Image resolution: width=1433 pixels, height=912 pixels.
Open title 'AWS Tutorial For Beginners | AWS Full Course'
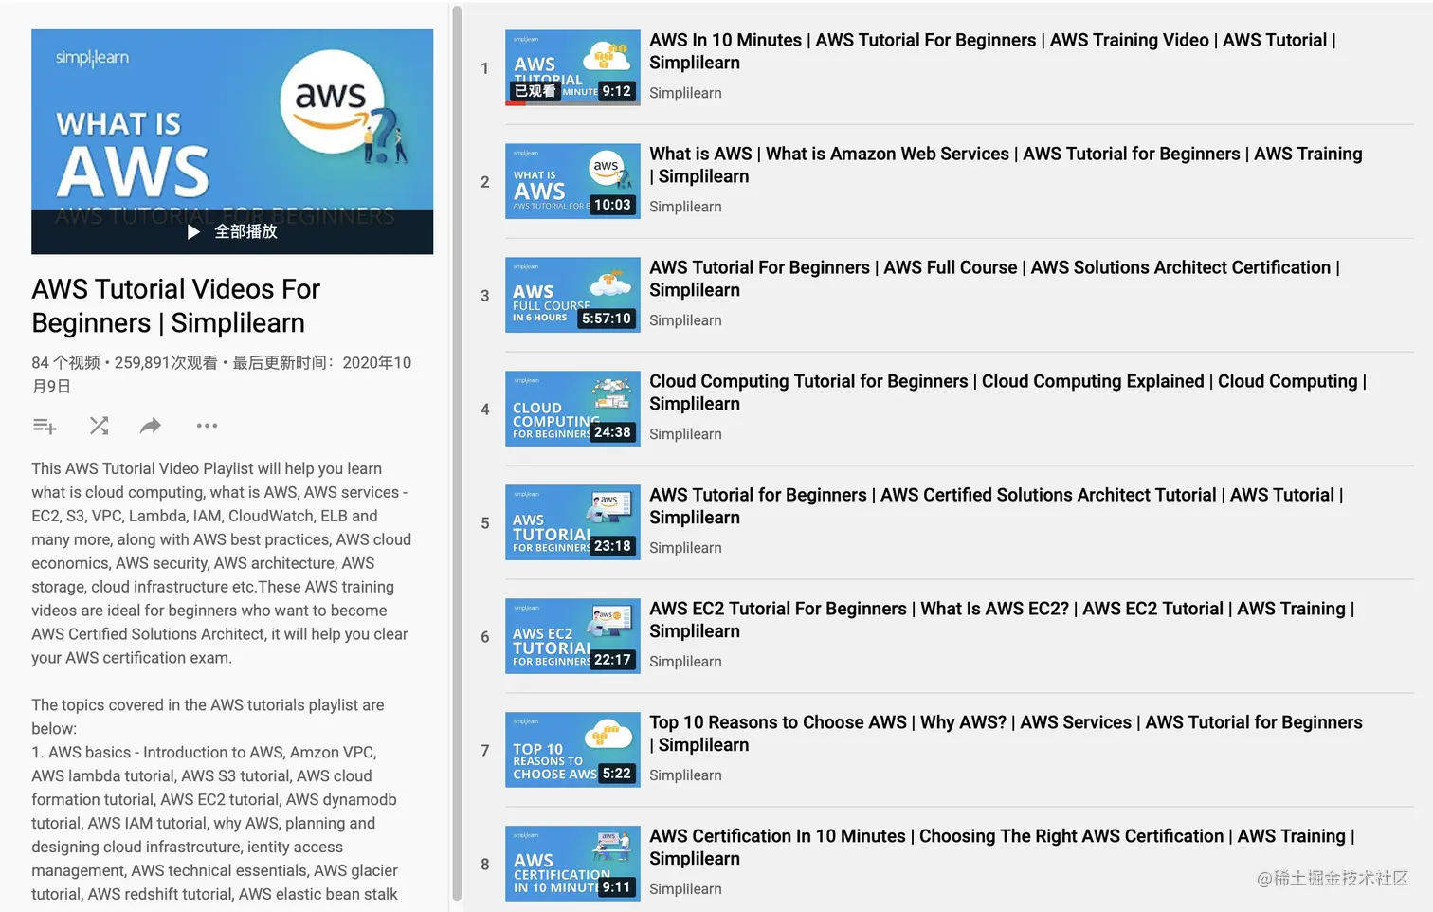[994, 279]
